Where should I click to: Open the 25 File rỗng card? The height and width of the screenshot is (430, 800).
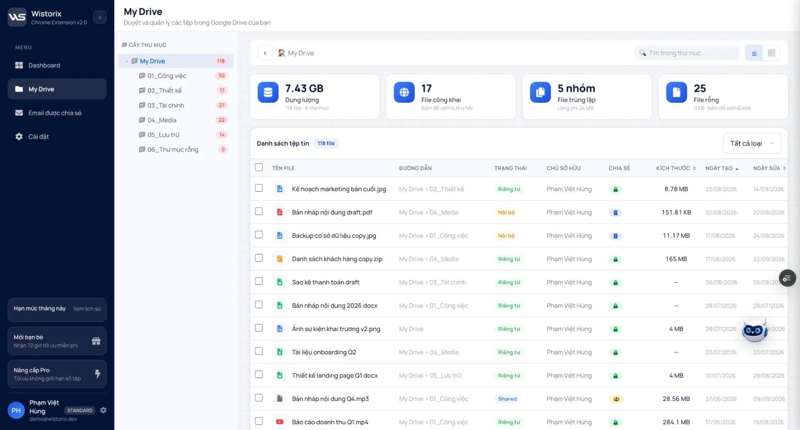click(723, 97)
